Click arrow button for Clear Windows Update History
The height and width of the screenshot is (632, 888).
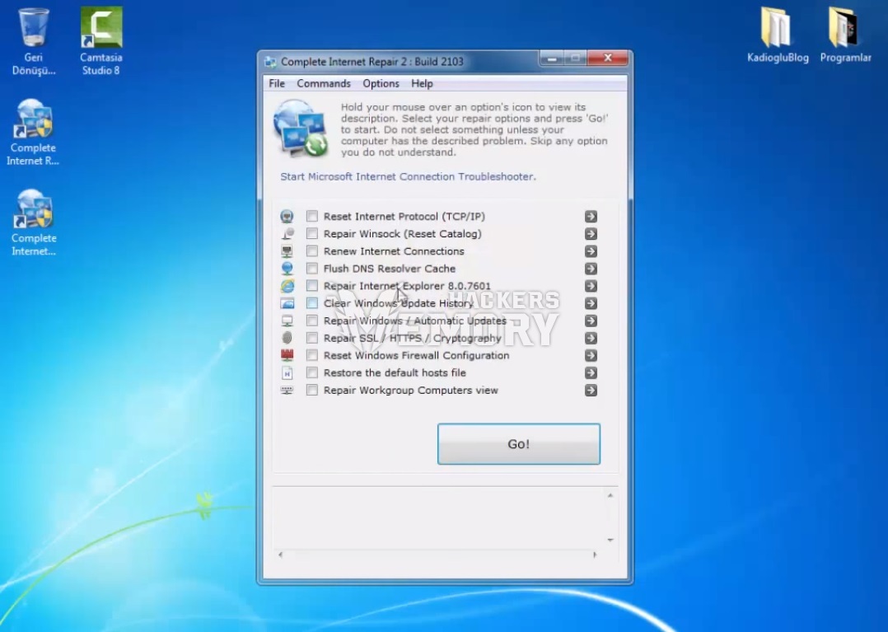point(591,303)
